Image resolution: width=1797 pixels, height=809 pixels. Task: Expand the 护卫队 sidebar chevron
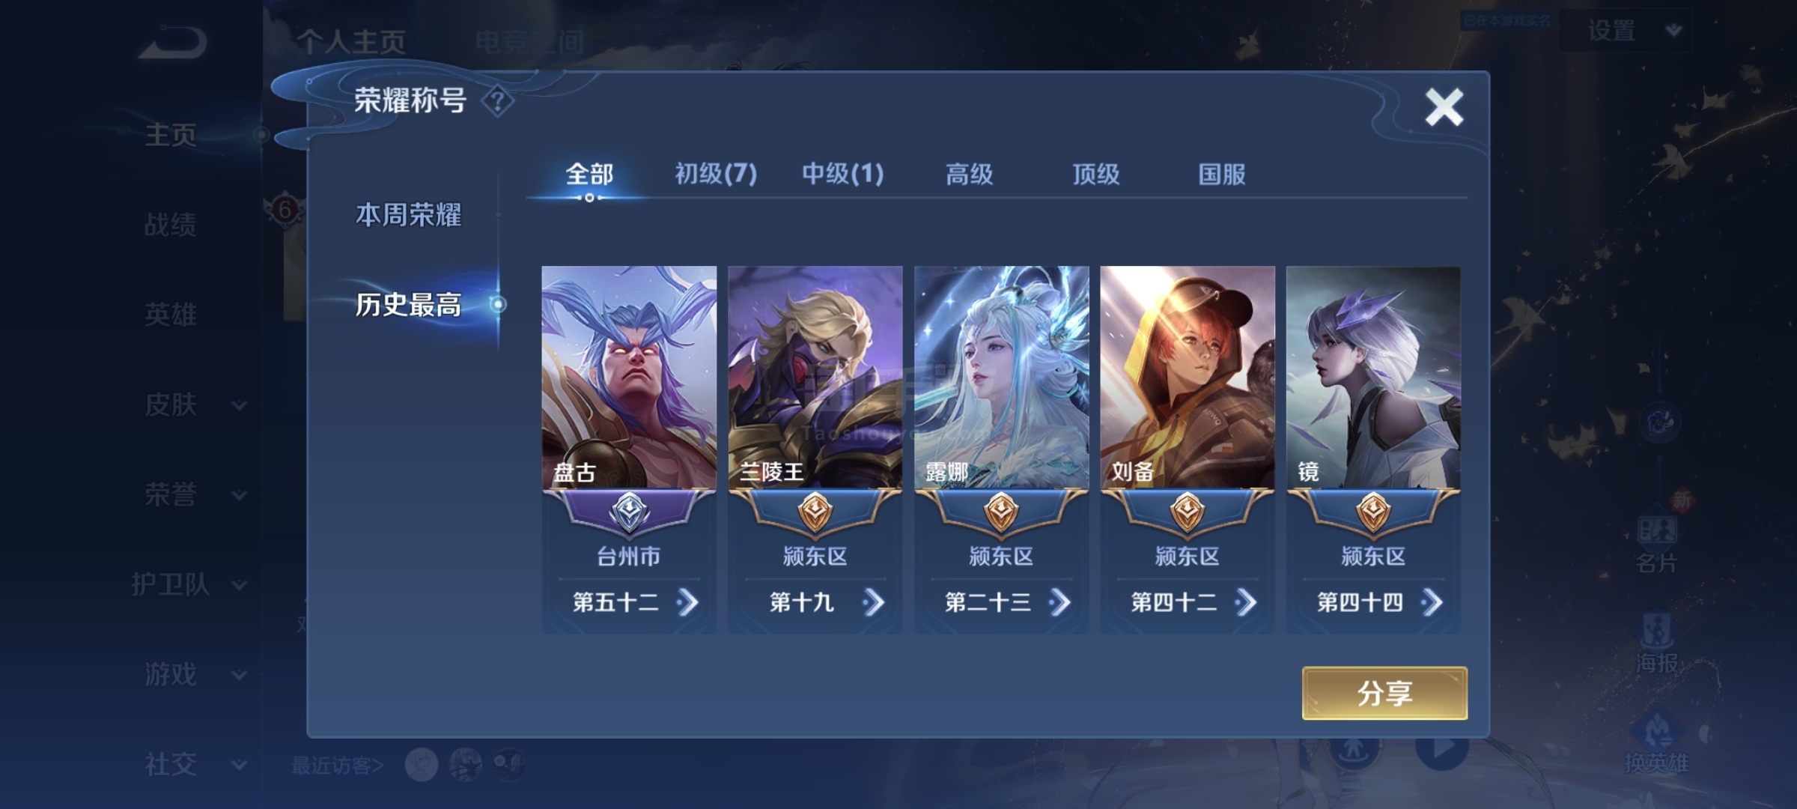239,585
